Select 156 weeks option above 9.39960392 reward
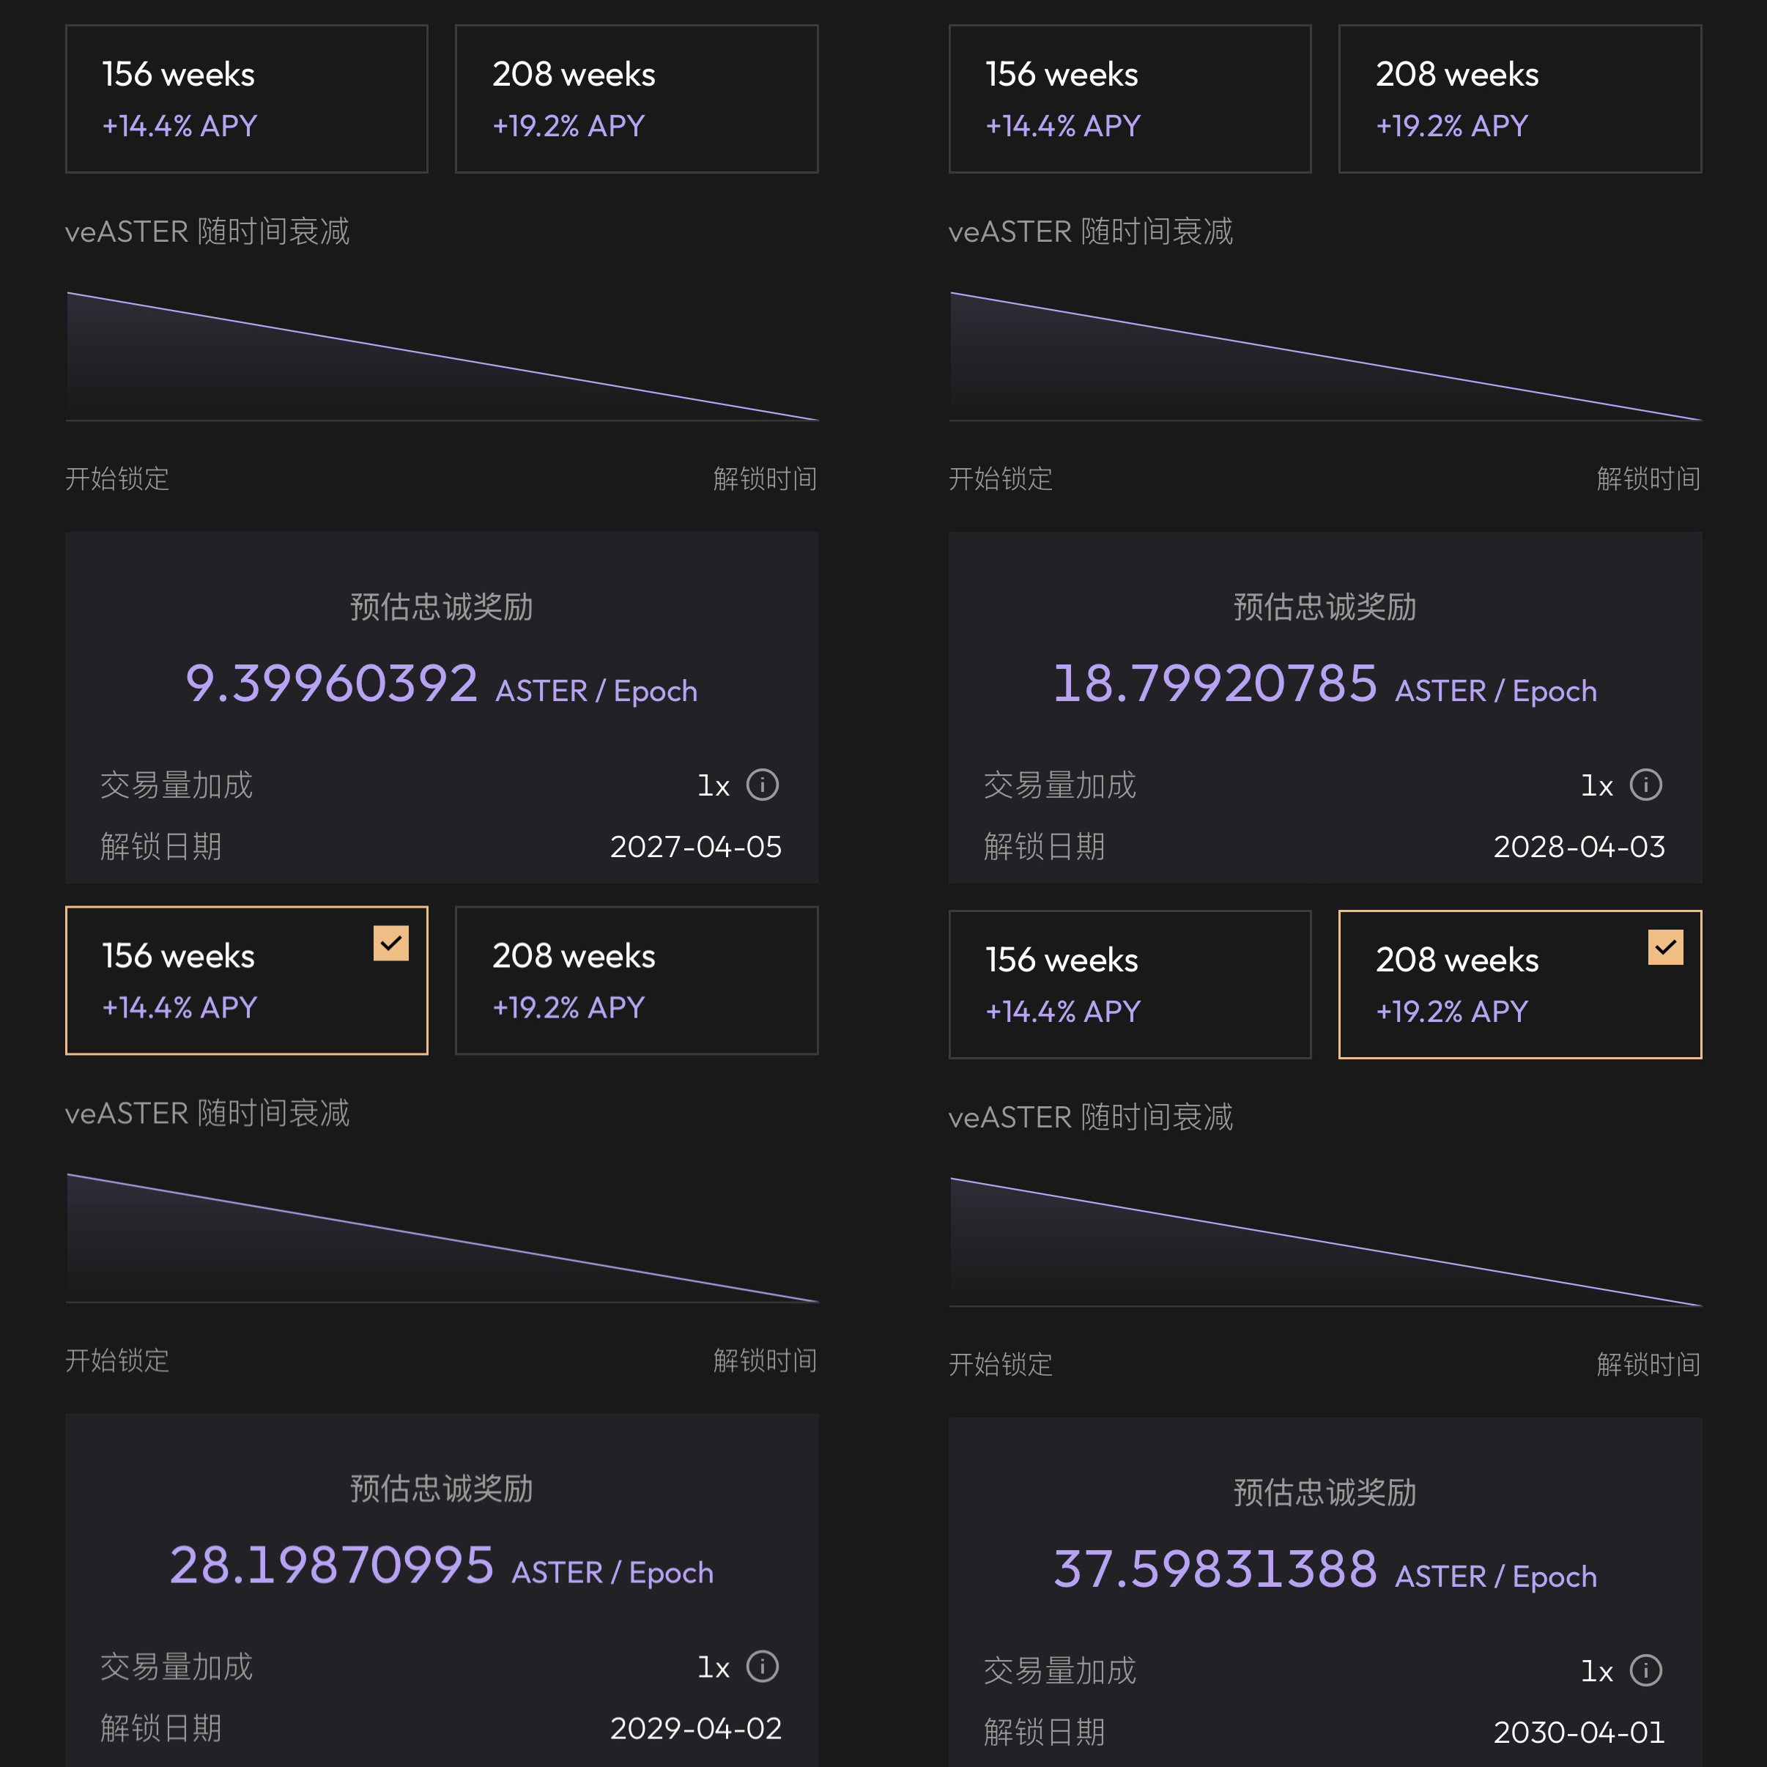 (246, 99)
